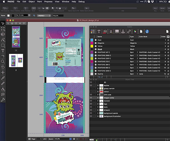This screenshot has height=141, width=170.
Task: Toggle visibility checkbox for Cyan separation
Action: click(x=168, y=40)
